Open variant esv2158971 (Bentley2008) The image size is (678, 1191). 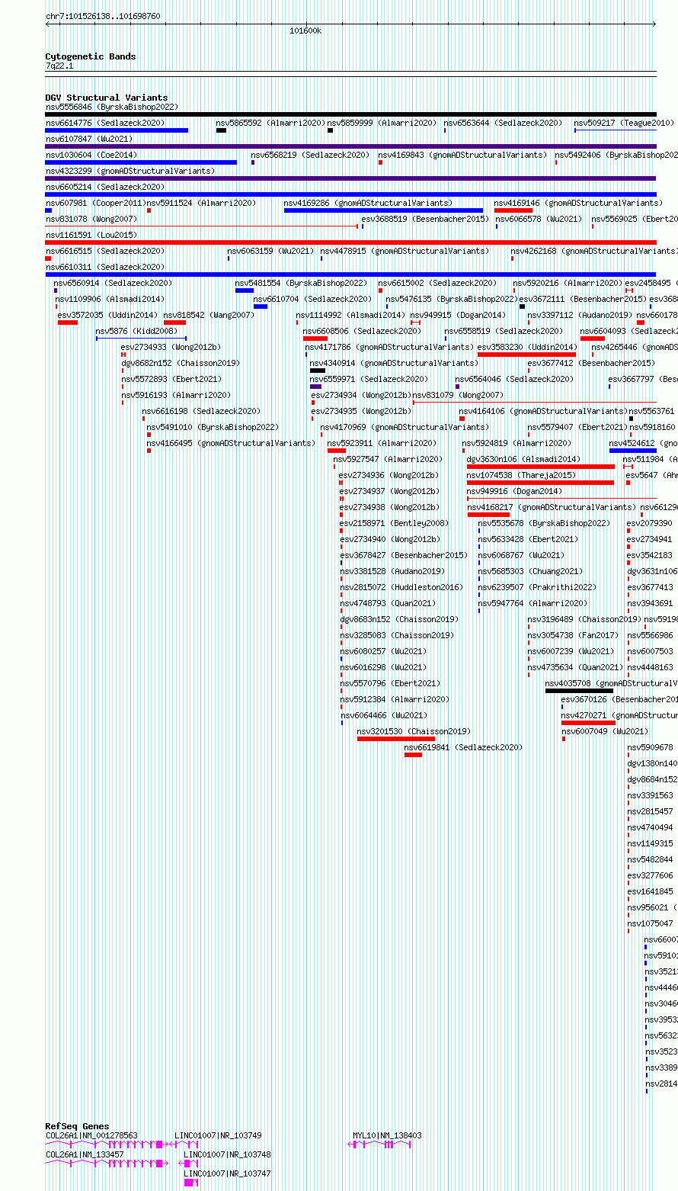[x=394, y=523]
